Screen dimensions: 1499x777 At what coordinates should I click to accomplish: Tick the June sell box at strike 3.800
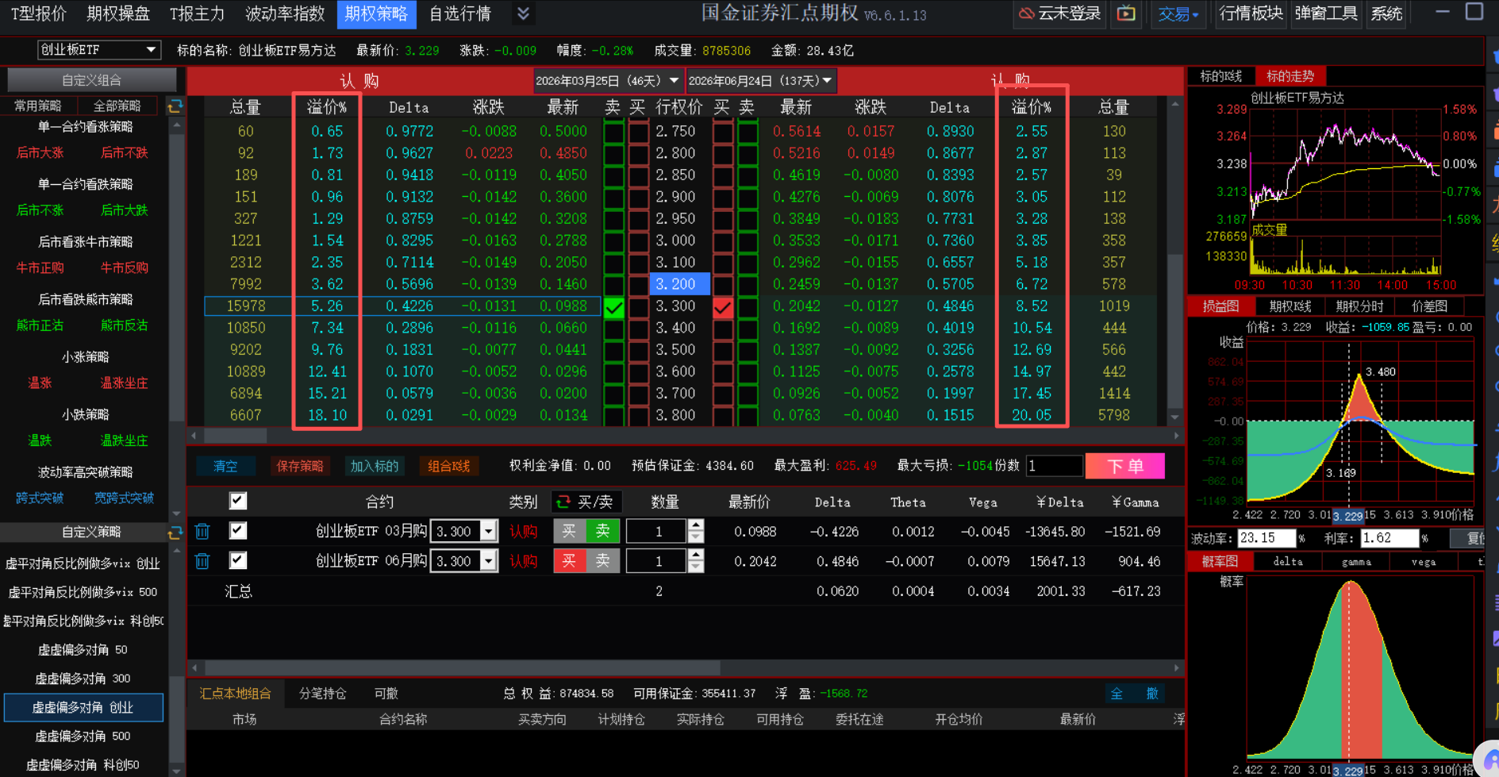tap(748, 416)
